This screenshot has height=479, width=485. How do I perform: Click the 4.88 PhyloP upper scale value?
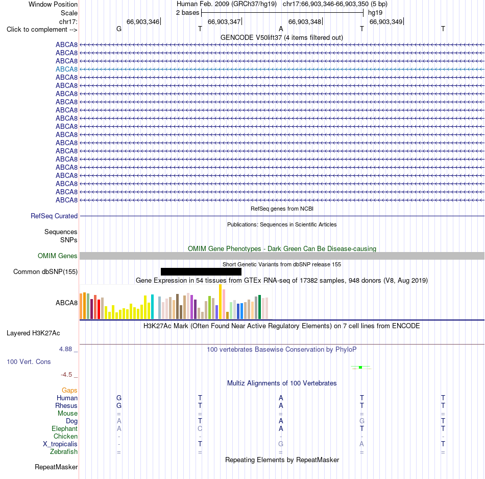pyautogui.click(x=65, y=349)
